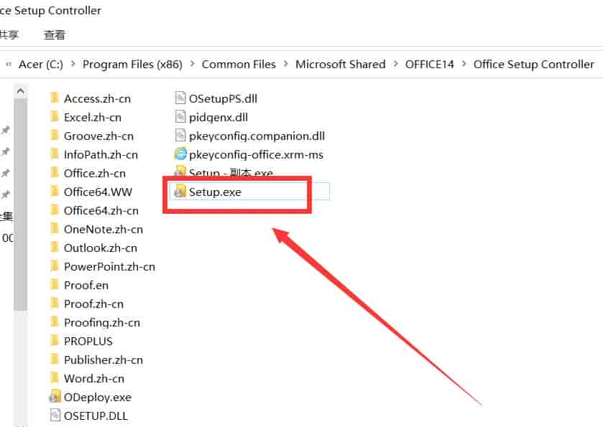Click the PROPLUS folder icon
This screenshot has width=603, height=427.
55,341
